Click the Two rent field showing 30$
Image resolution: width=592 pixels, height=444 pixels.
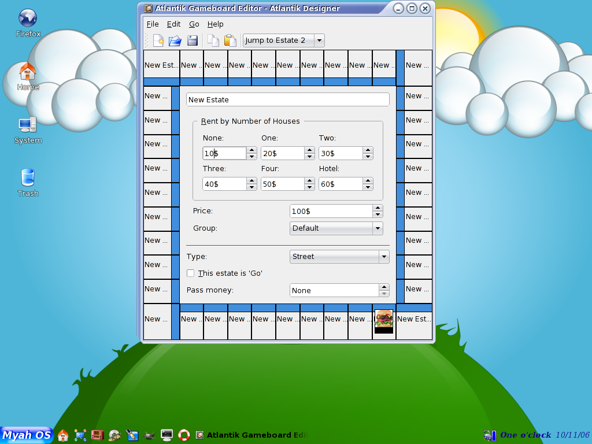(x=341, y=153)
